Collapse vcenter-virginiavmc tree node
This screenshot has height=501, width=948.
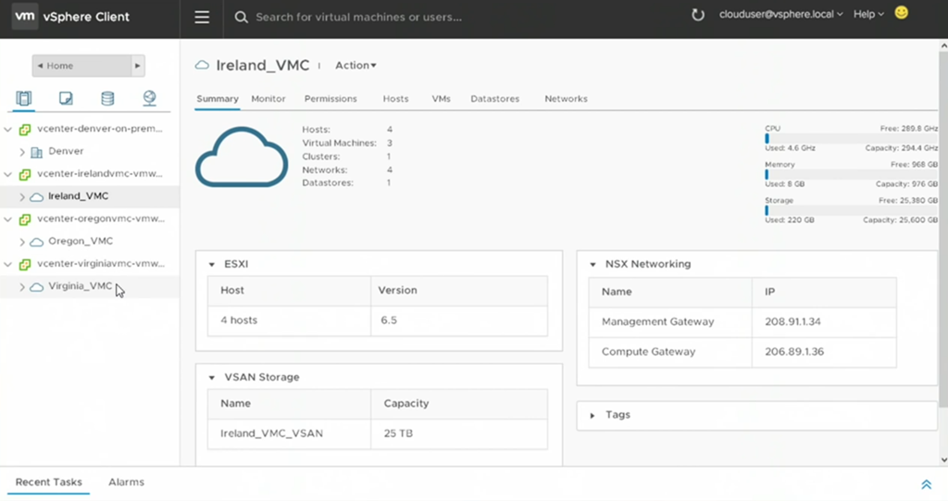click(7, 265)
